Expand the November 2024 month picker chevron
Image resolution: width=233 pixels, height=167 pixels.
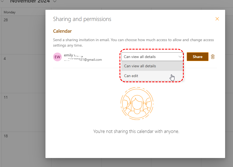pyautogui.click(x=55, y=1)
